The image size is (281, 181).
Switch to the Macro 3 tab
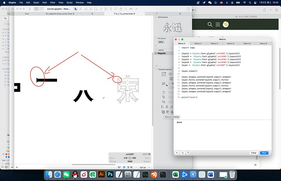tap(214, 44)
